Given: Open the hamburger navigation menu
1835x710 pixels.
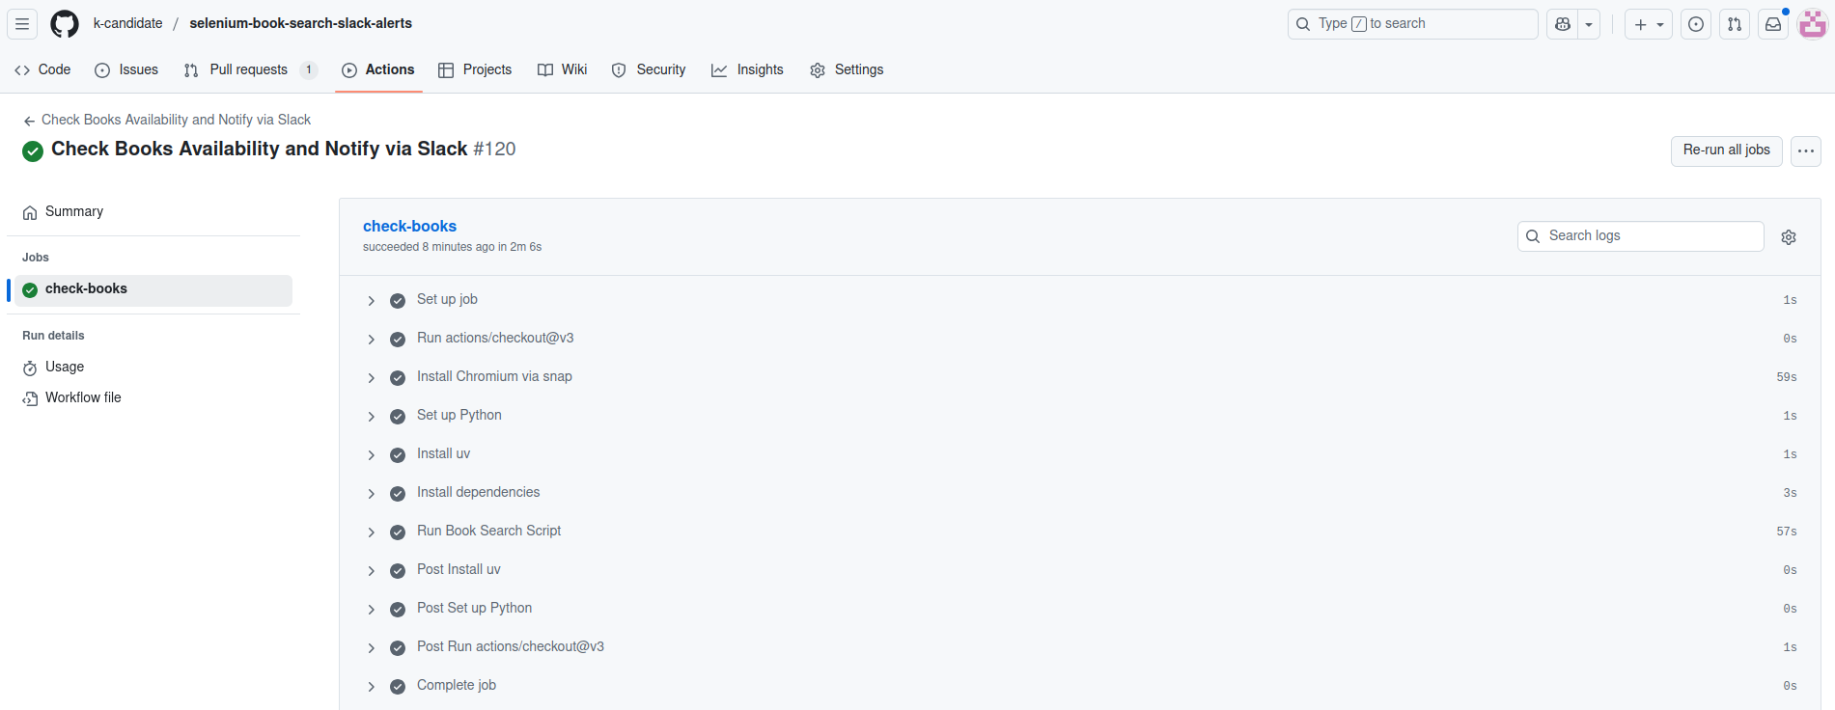Looking at the screenshot, I should tap(22, 24).
